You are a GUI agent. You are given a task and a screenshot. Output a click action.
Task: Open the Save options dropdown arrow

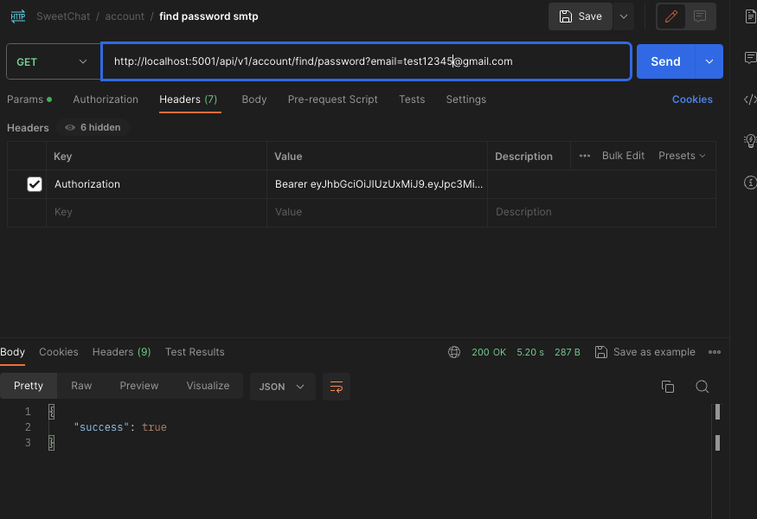coord(624,16)
